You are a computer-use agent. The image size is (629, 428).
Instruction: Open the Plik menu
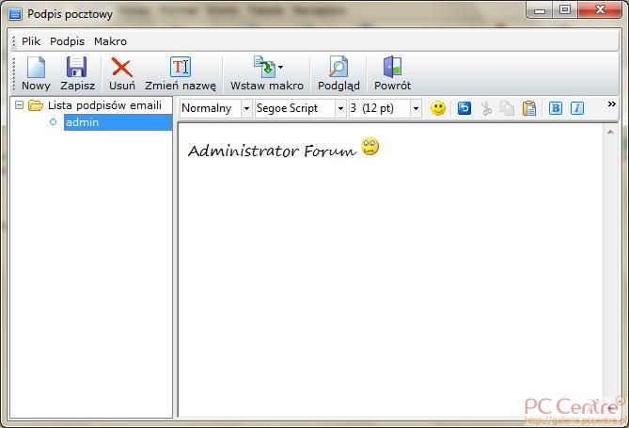pyautogui.click(x=31, y=41)
